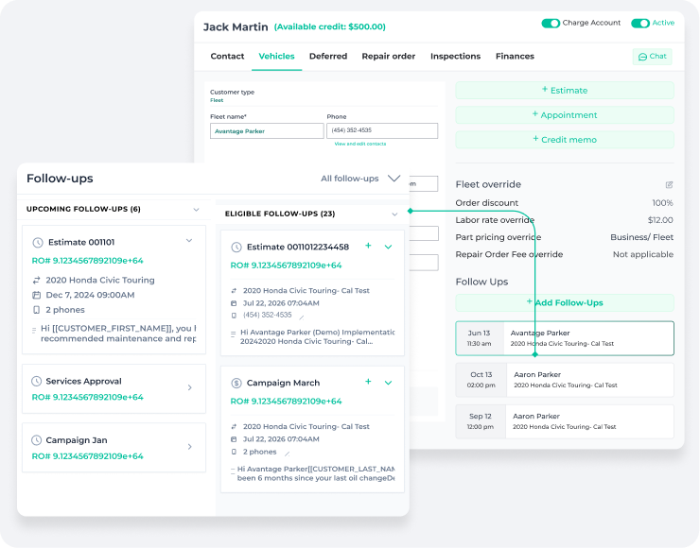Click the Fleet name input field

pyautogui.click(x=267, y=131)
